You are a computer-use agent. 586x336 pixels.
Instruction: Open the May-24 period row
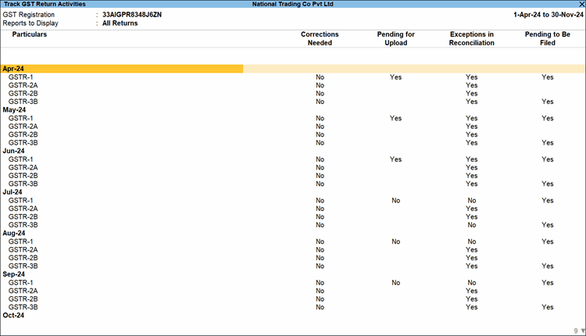pyautogui.click(x=14, y=110)
